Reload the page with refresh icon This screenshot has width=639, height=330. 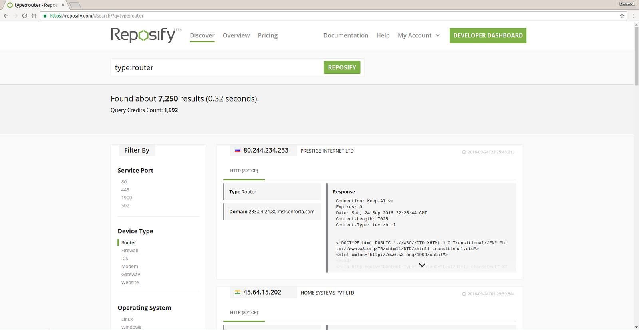tap(24, 16)
